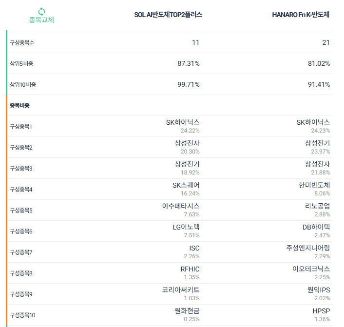The width and height of the screenshot is (344, 327).
Task: Click the 구성종목4 row label
Action: tap(21, 190)
